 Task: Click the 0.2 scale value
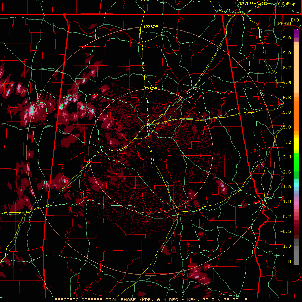pyautogui.click(x=287, y=216)
